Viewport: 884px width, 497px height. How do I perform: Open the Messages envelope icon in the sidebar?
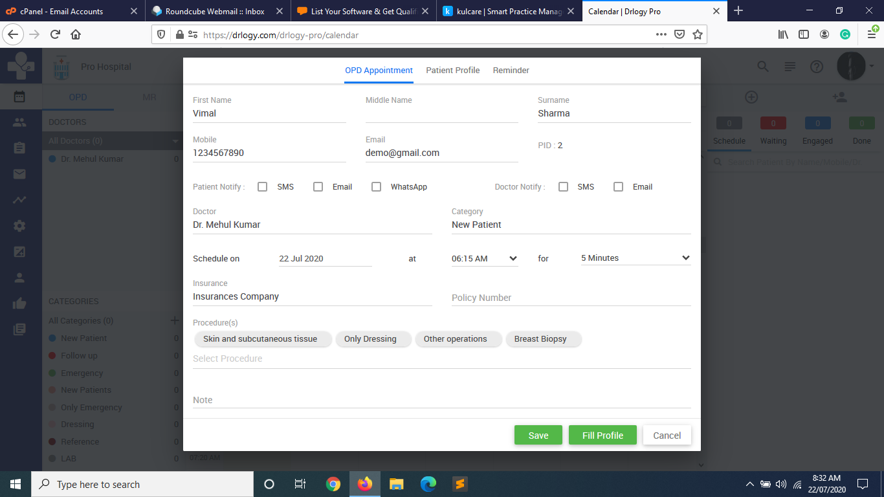pyautogui.click(x=21, y=173)
